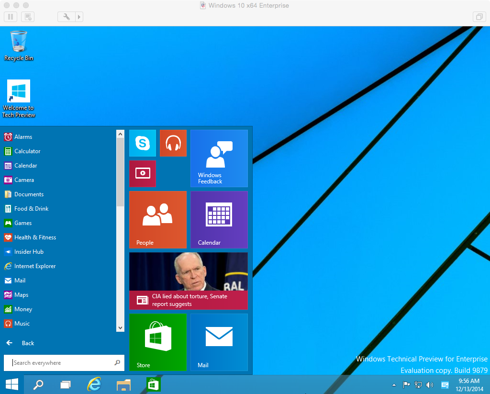Open Money from the app list
This screenshot has height=394, width=490.
coord(58,310)
